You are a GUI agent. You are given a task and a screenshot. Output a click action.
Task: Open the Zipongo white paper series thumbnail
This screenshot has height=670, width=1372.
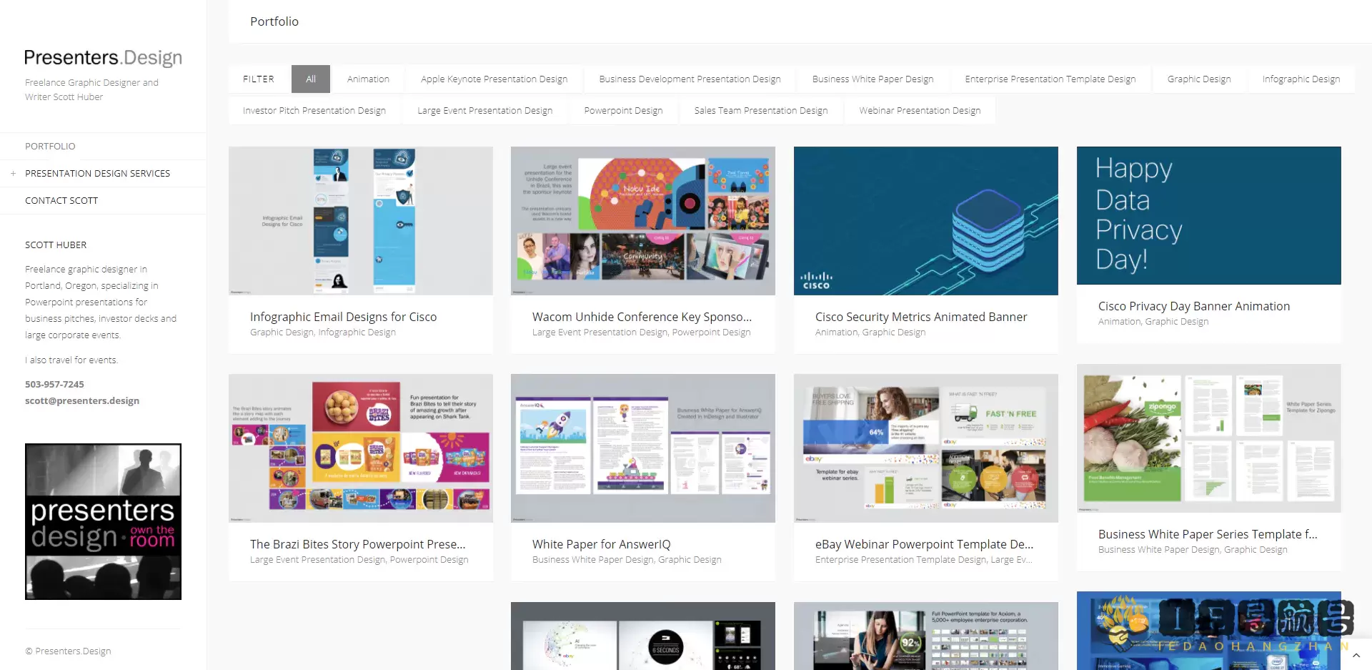pyautogui.click(x=1209, y=438)
